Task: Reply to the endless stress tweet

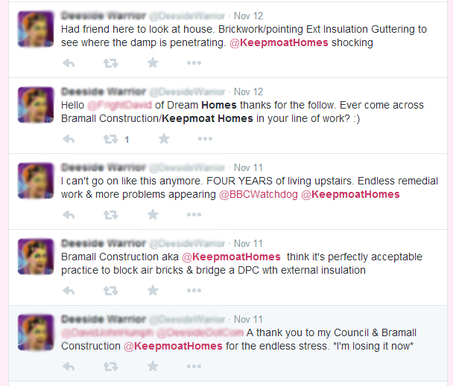Action: tap(69, 367)
